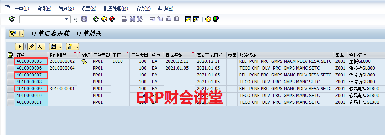Click the green checkmark Enter icon
385x135 pixels.
[12, 19]
